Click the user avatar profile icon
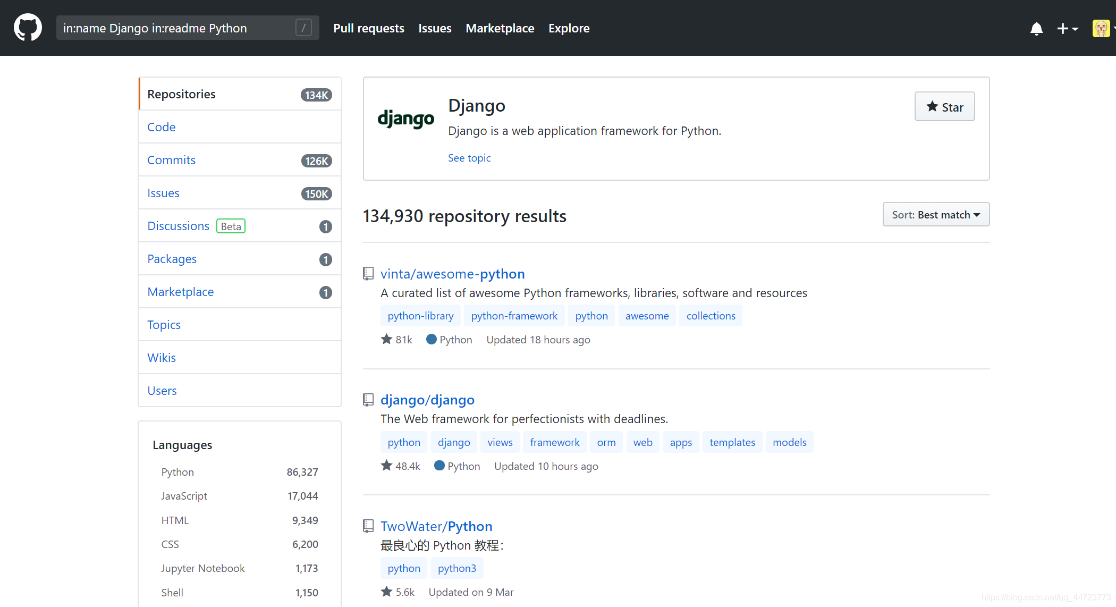The image size is (1116, 607). click(x=1100, y=28)
